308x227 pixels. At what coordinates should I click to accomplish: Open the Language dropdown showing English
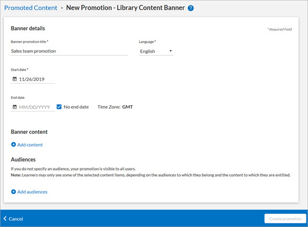[x=156, y=51]
